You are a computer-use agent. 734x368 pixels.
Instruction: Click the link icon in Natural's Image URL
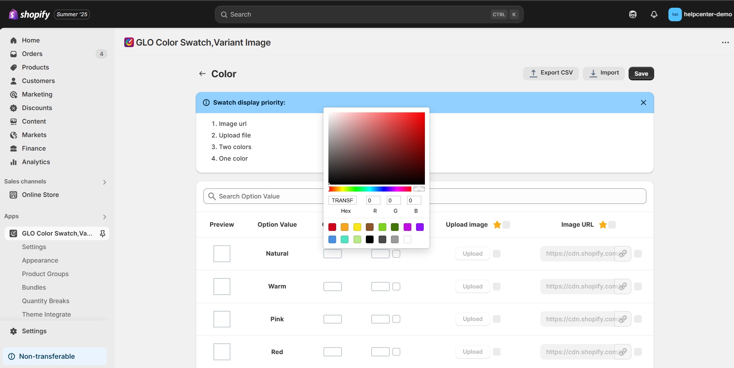[x=622, y=254]
